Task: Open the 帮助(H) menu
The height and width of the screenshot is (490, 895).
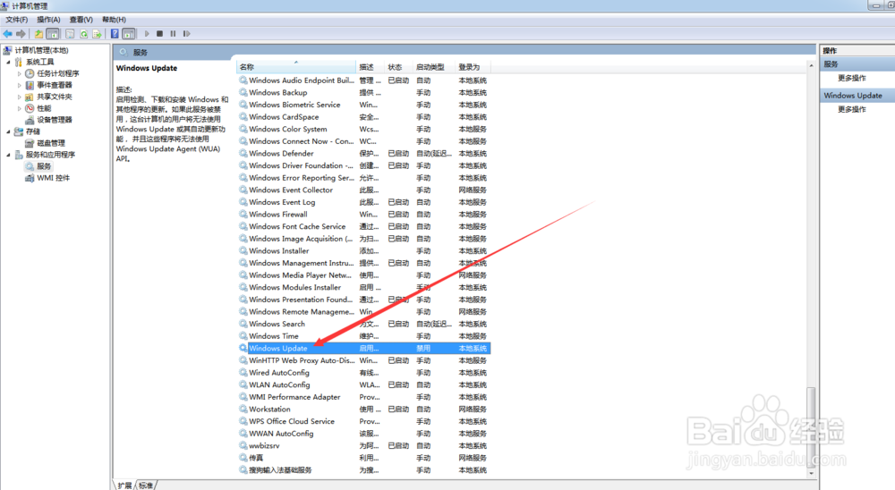Action: [x=114, y=20]
